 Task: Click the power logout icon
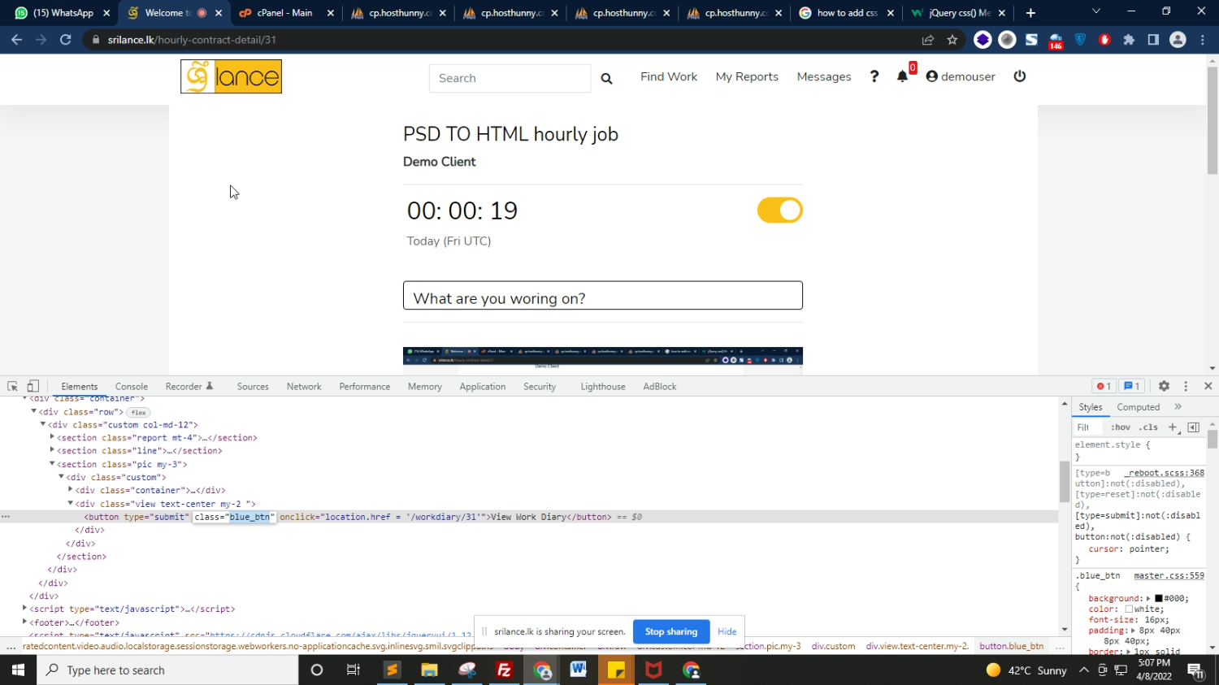point(1020,76)
